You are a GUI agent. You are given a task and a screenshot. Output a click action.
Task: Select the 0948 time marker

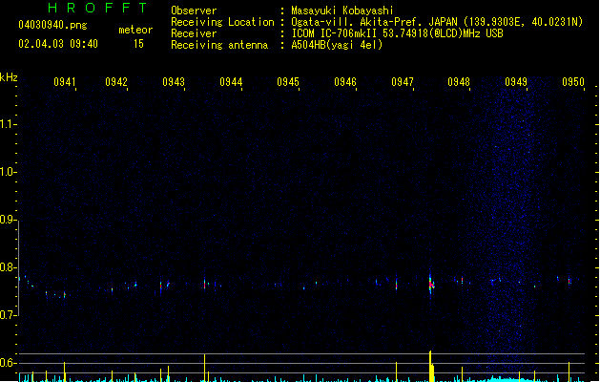point(459,81)
